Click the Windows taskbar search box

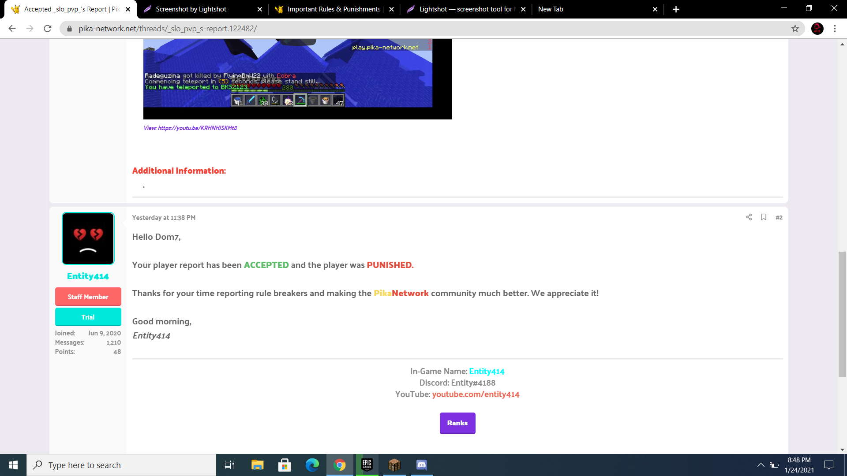[x=121, y=465]
